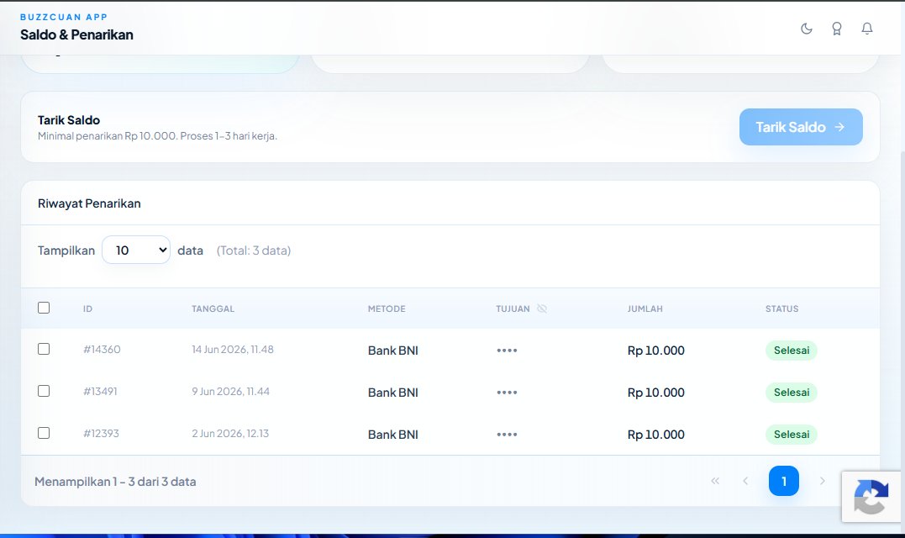Click withdrawal ID #14360
This screenshot has height=538, width=905.
102,349
